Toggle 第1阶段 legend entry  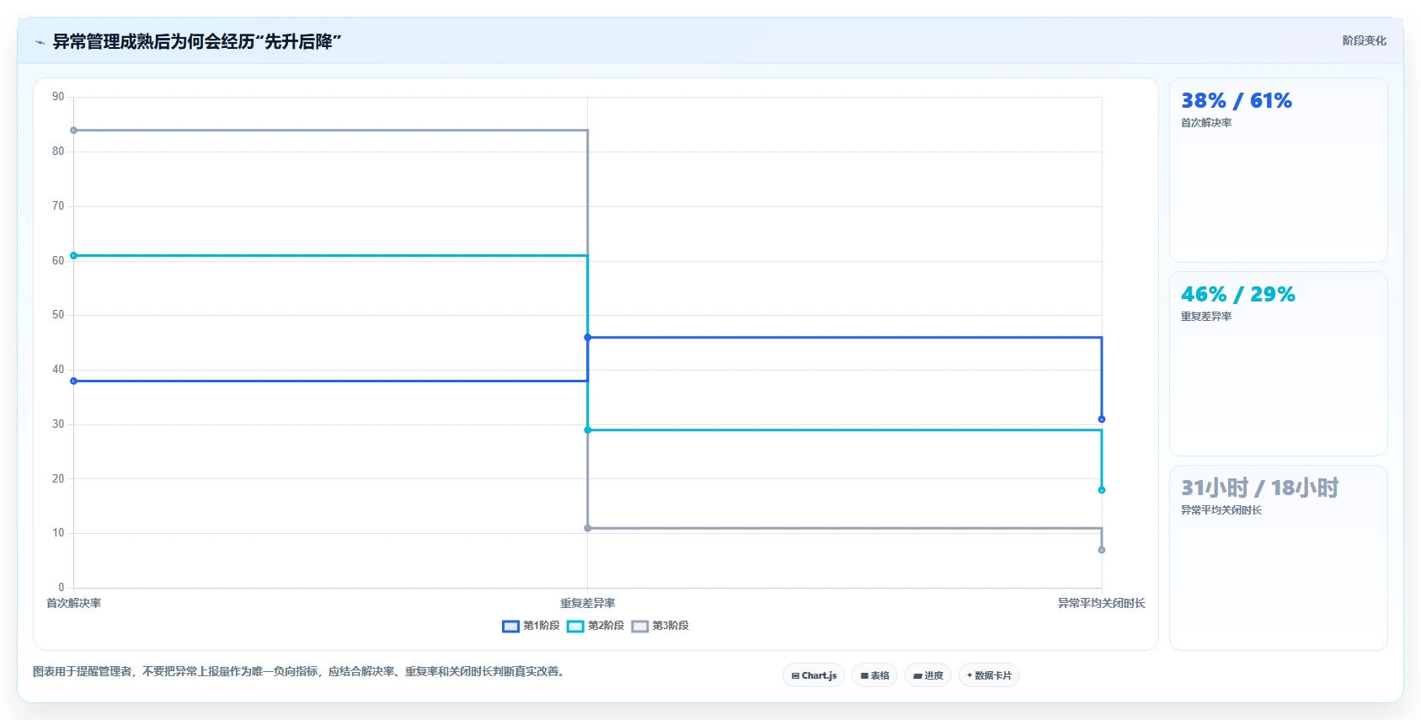click(531, 626)
